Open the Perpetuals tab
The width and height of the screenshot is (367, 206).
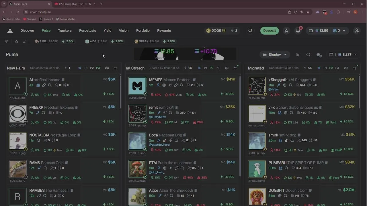point(87,31)
